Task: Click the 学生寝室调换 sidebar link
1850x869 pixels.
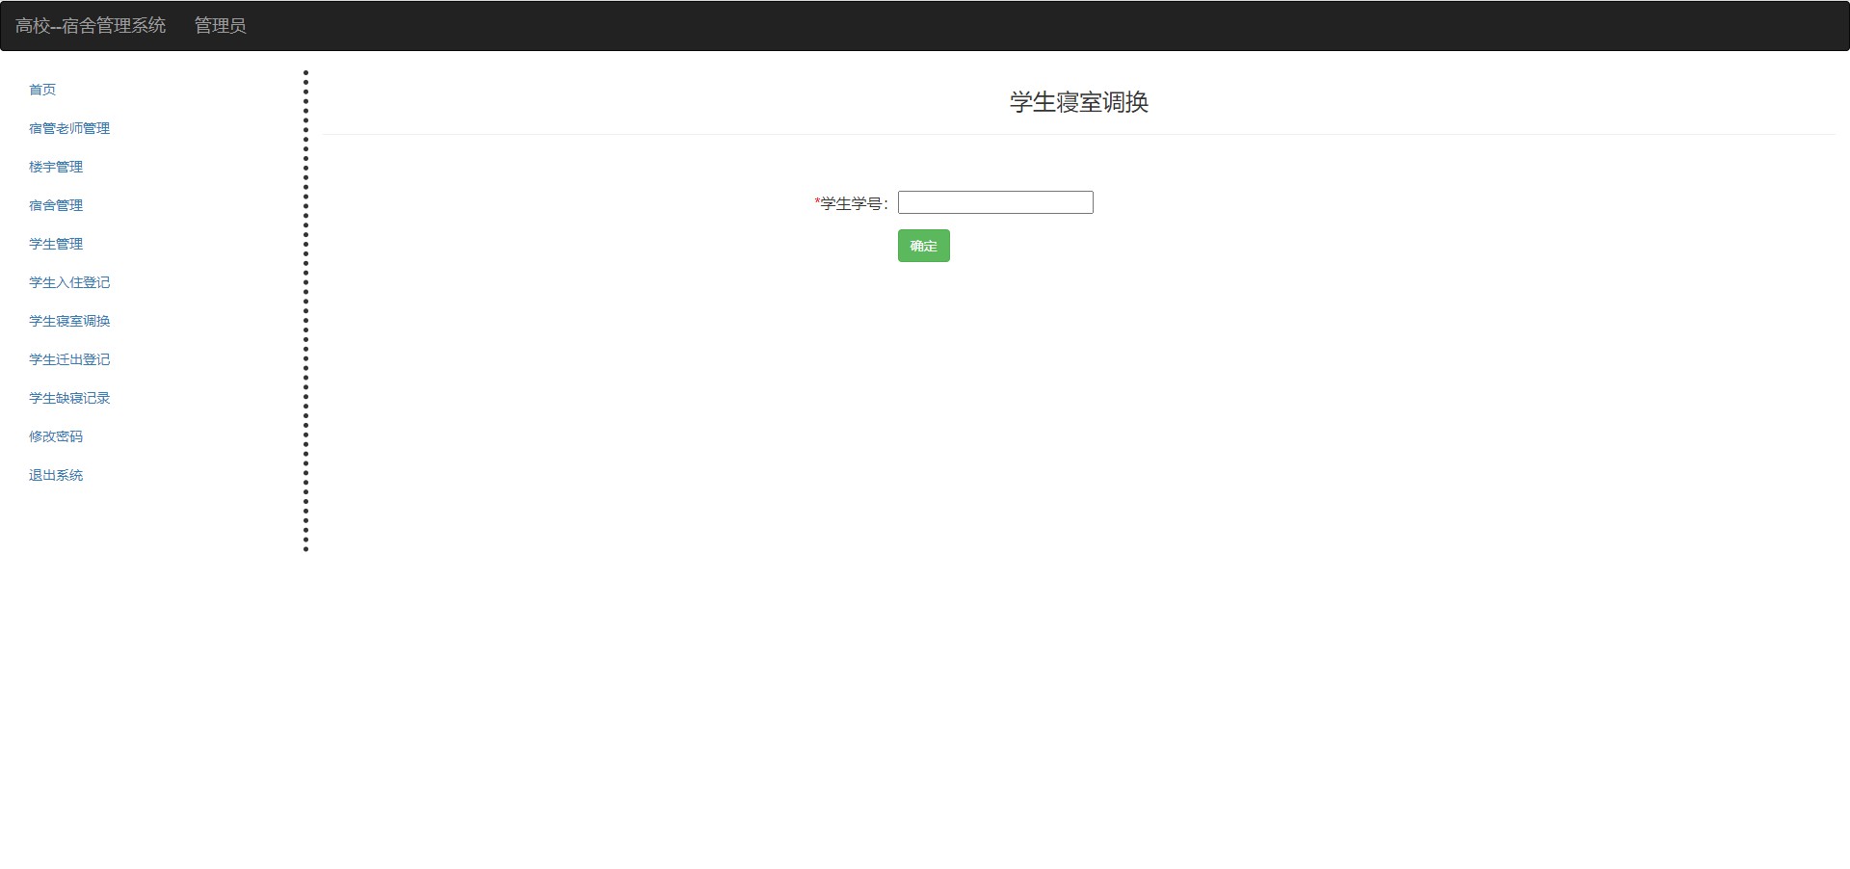Action: pyautogui.click(x=69, y=321)
